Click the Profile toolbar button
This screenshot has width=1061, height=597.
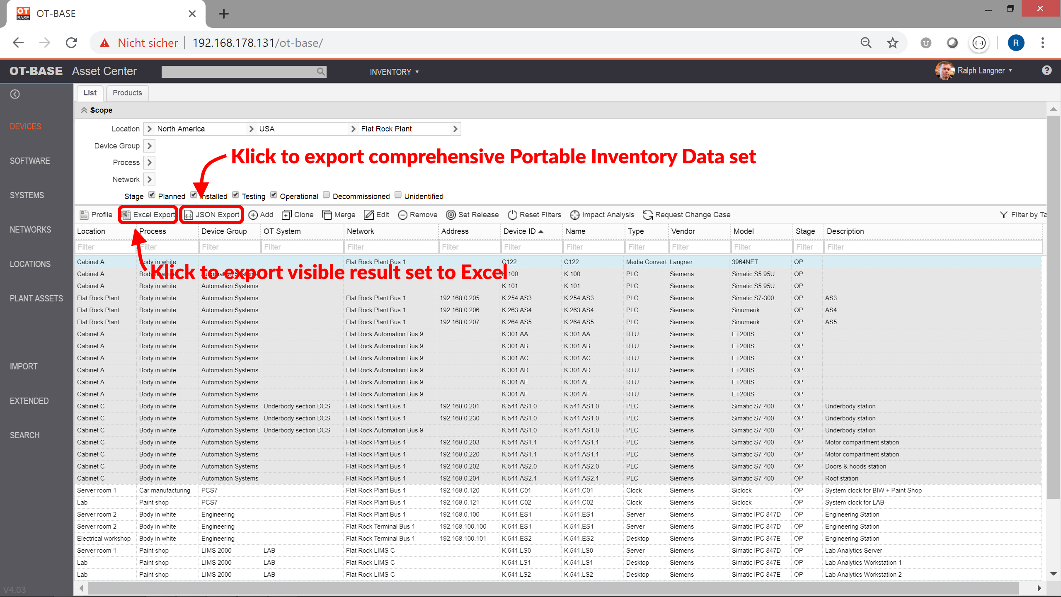tap(96, 214)
